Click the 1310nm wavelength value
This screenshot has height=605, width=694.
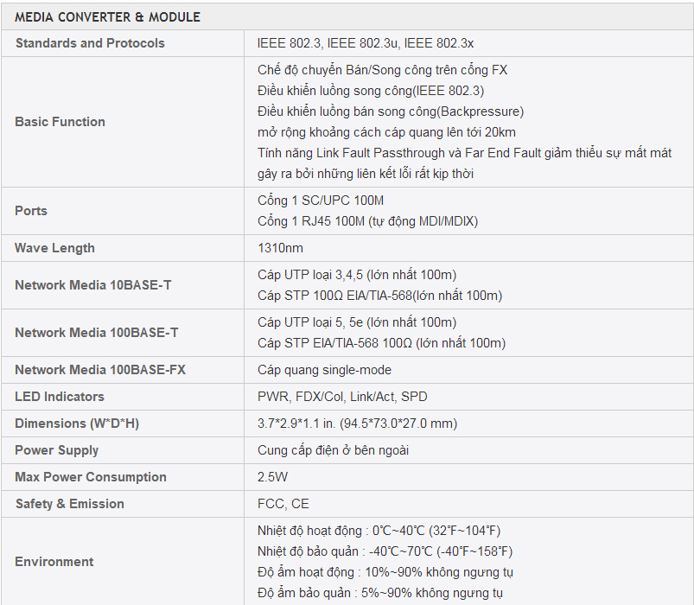(x=280, y=248)
